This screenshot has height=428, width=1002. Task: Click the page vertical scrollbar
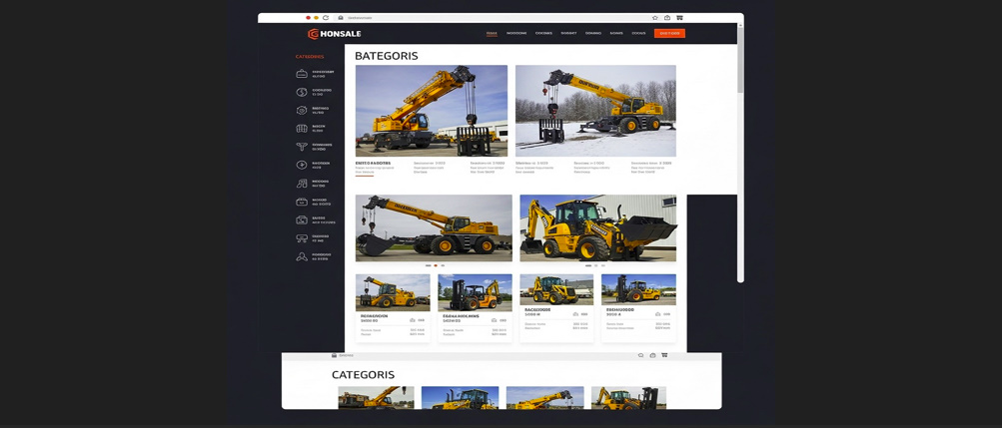point(740,60)
